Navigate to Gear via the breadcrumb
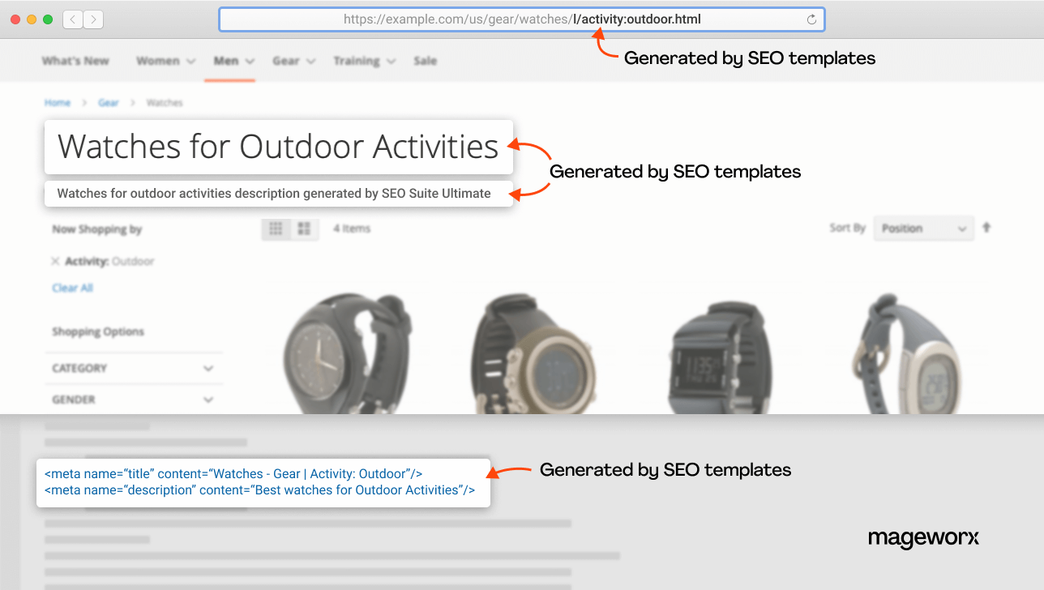1044x590 pixels. [x=108, y=102]
